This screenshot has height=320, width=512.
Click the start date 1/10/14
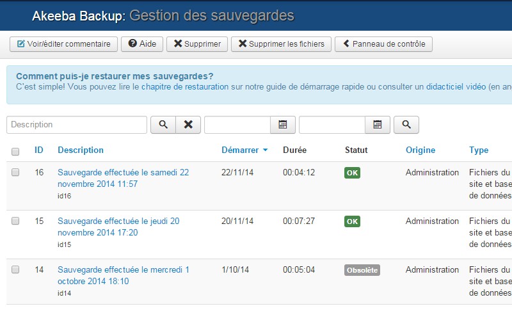coord(235,269)
